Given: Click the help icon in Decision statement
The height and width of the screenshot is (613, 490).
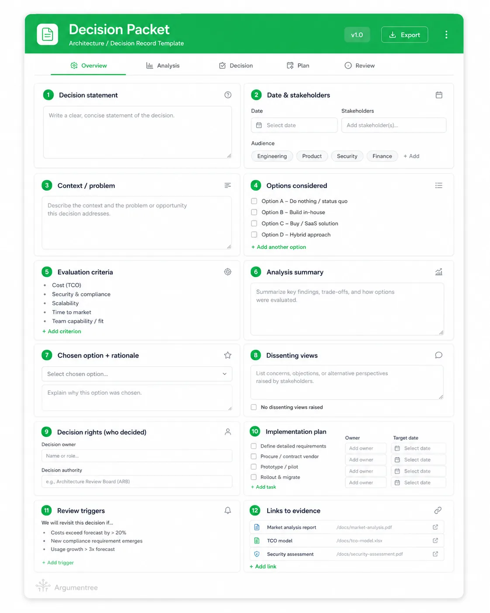Looking at the screenshot, I should [228, 95].
